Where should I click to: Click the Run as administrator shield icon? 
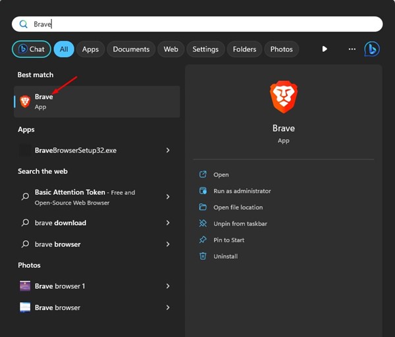[203, 191]
